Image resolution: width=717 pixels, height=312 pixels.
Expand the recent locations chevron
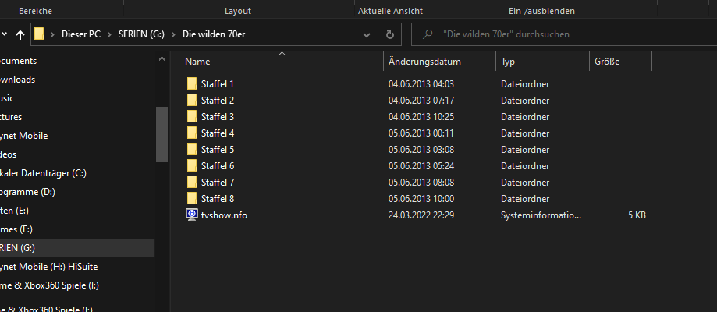point(5,35)
